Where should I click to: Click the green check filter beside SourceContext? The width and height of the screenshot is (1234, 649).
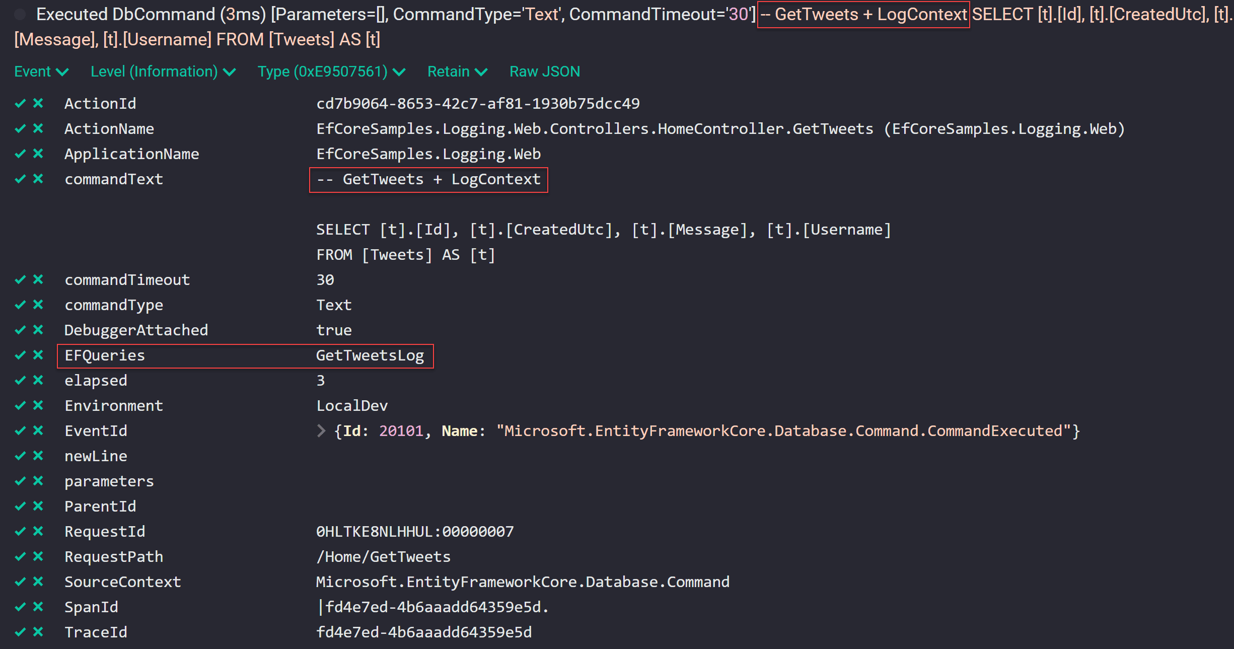point(21,582)
